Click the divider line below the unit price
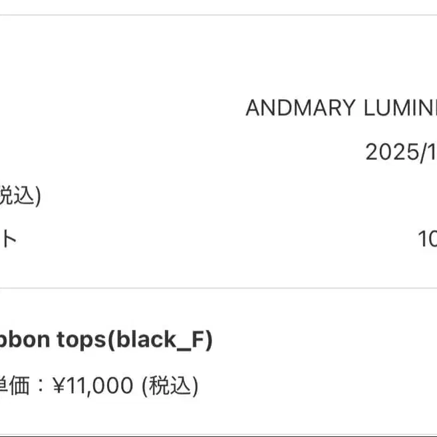This screenshot has height=437, width=437. click(218, 434)
